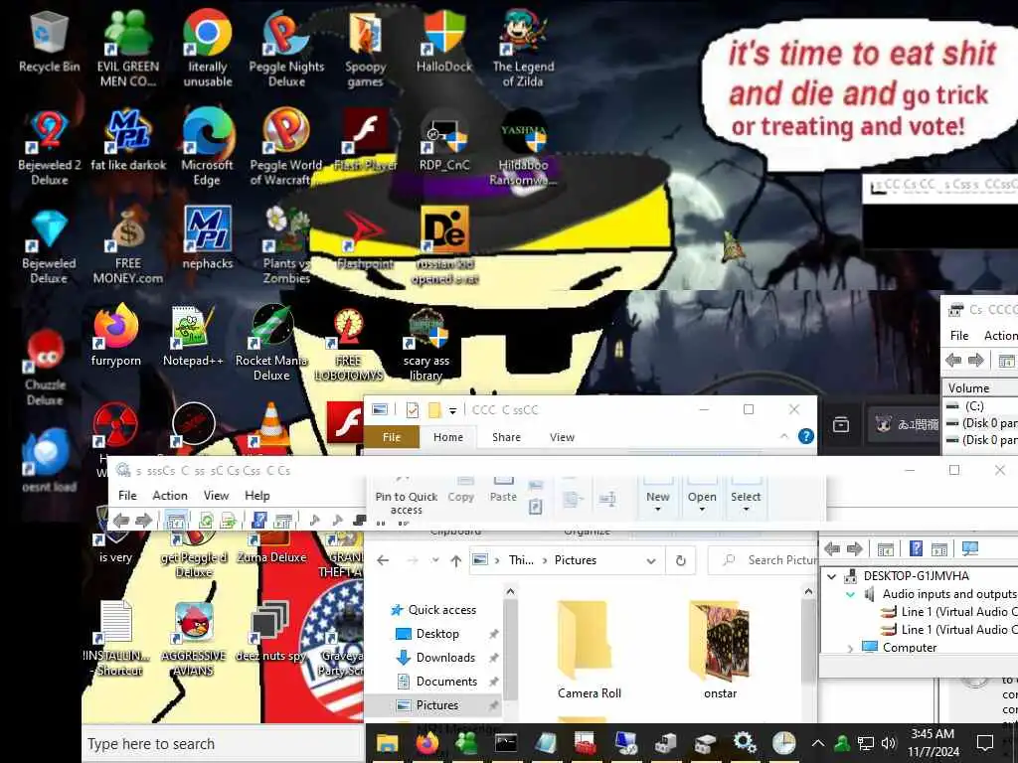Image resolution: width=1018 pixels, height=763 pixels.
Task: Open the Help menu in console window
Action: click(257, 495)
